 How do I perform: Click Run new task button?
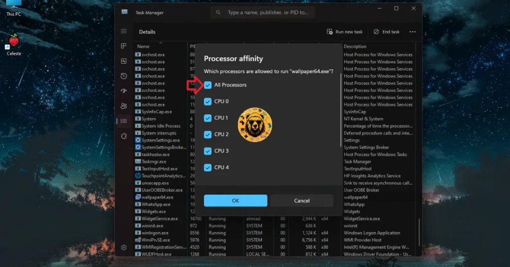(345, 31)
